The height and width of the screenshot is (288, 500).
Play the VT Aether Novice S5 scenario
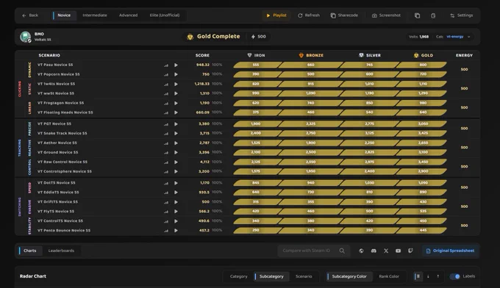click(x=176, y=143)
